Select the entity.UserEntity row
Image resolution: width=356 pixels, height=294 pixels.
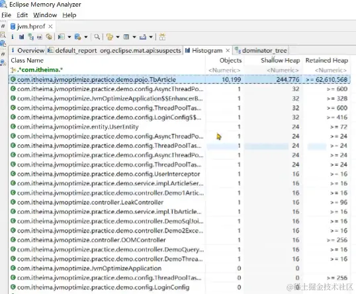click(179, 127)
